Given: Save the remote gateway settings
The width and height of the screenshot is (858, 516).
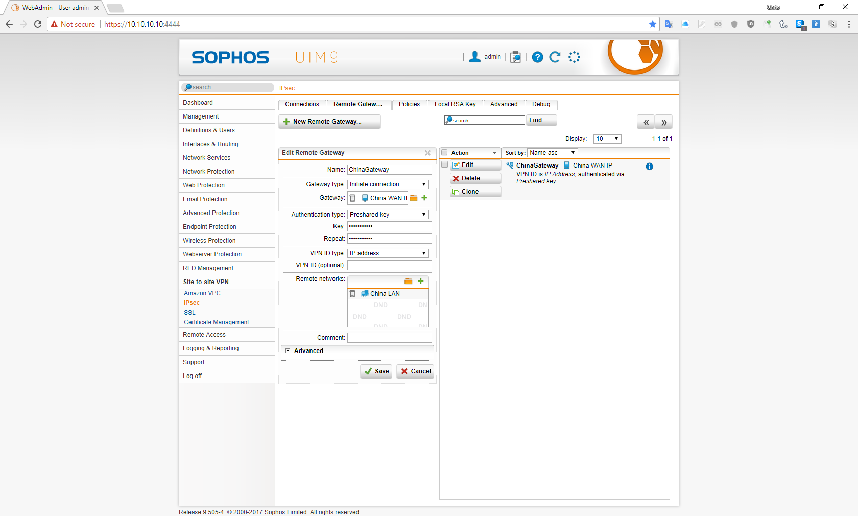Looking at the screenshot, I should click(x=376, y=371).
